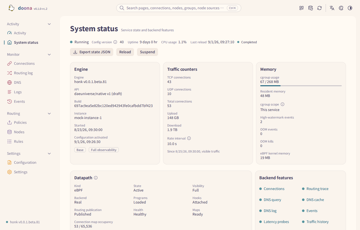Click the cgroup scope info icon

click(282, 104)
